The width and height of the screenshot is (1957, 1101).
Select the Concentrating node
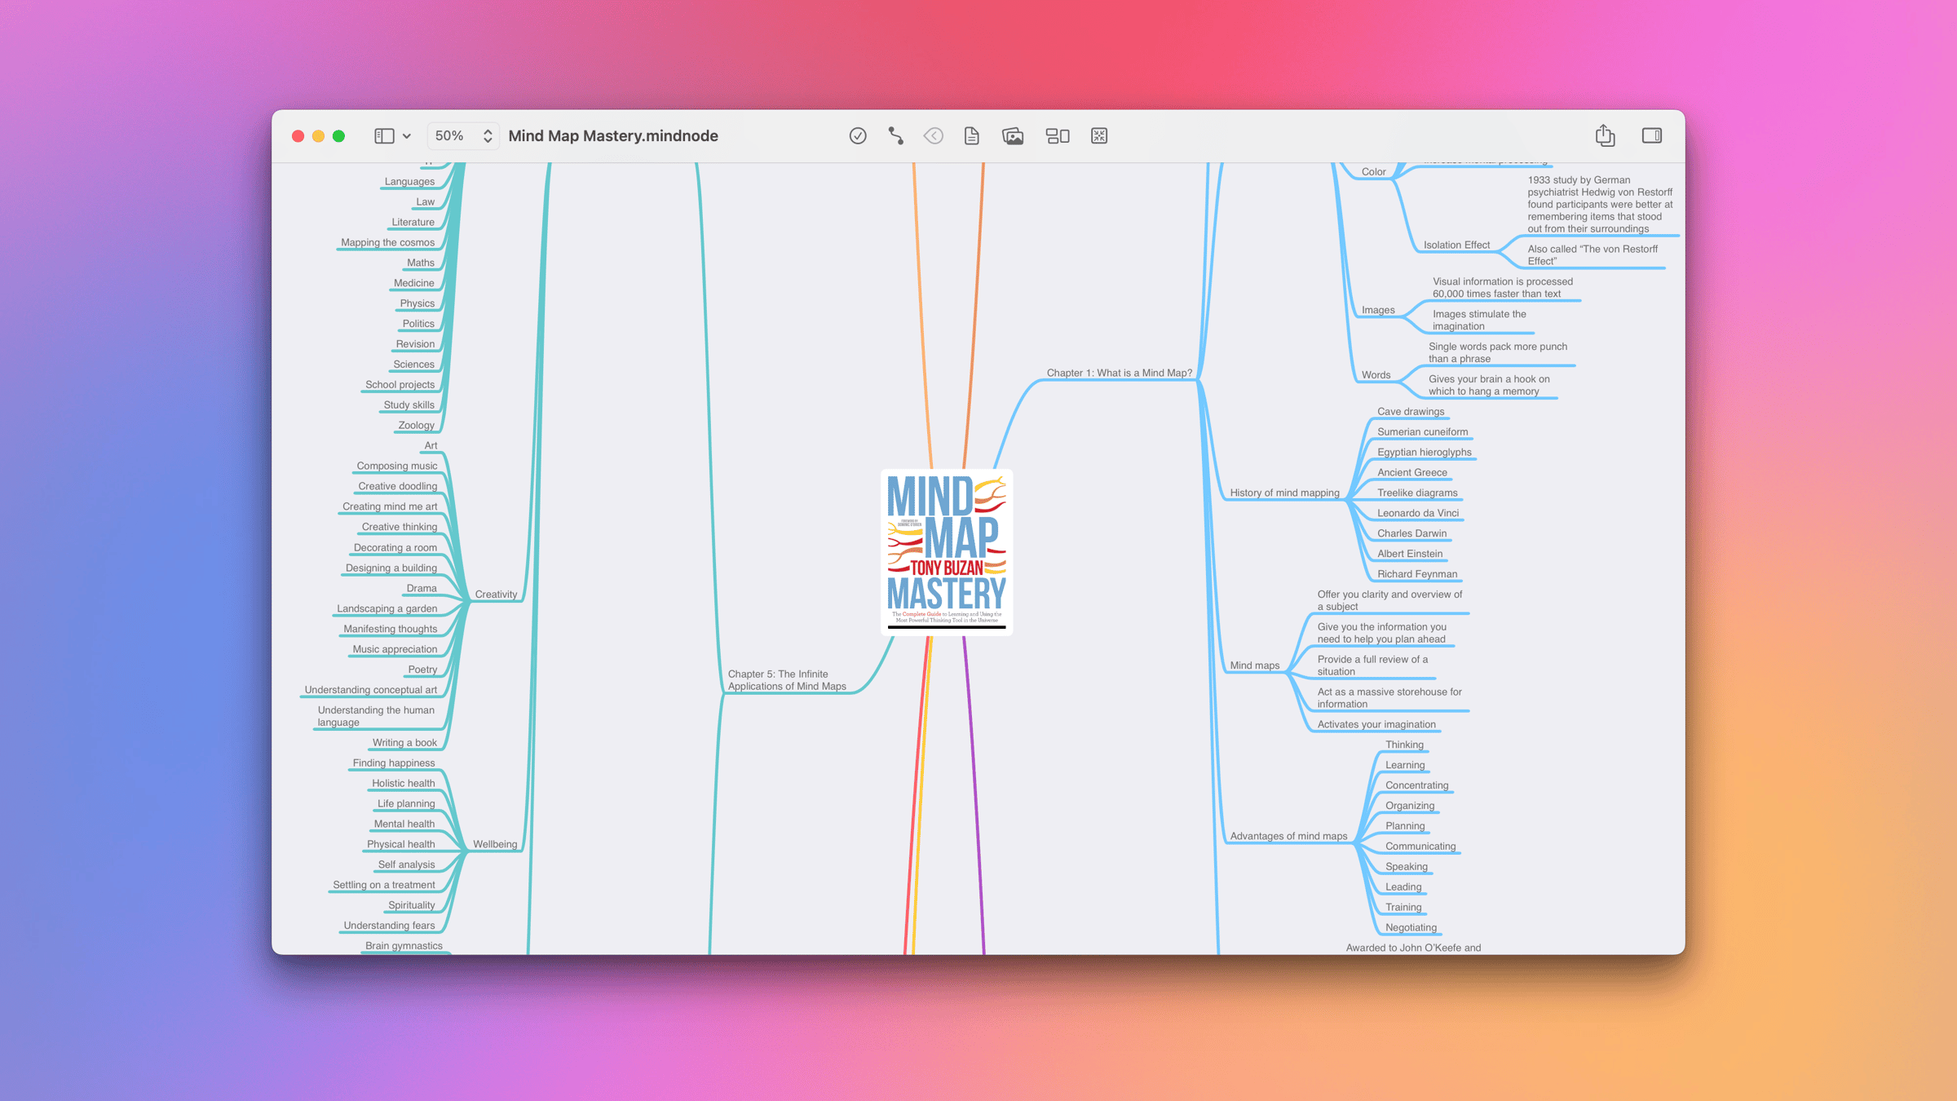[1416, 785]
